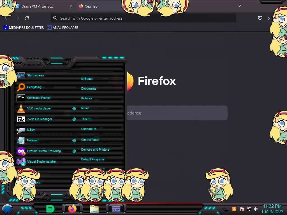Screen dimensions: 287x215
Task: Open the list all tabs chevron
Action: pos(239,6)
